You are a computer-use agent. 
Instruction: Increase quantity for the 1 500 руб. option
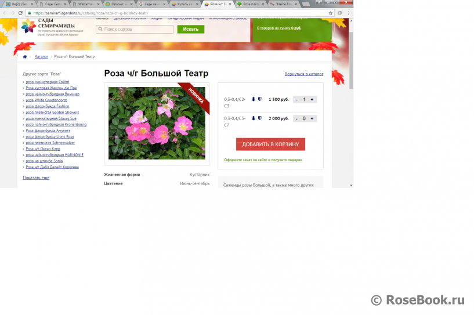[312, 99]
